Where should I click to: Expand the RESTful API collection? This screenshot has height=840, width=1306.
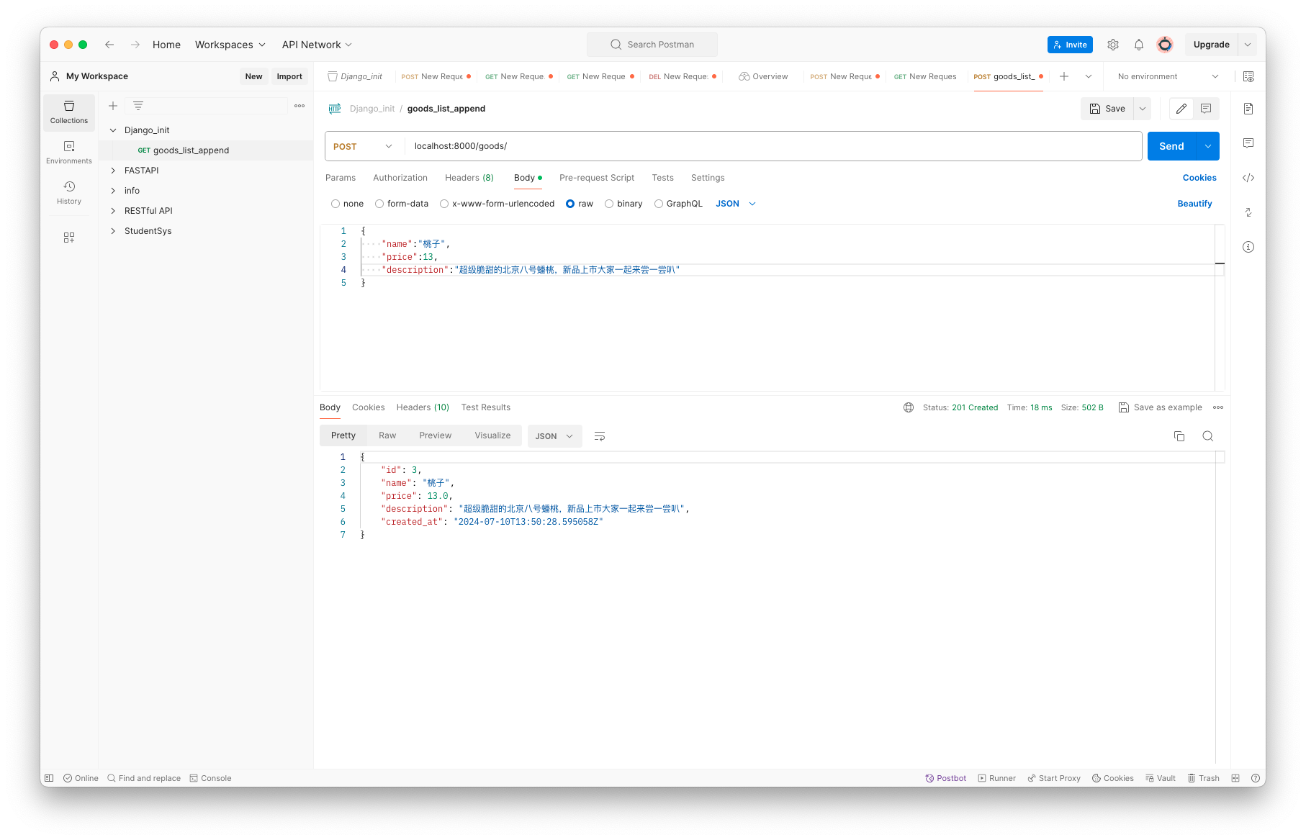[113, 211]
